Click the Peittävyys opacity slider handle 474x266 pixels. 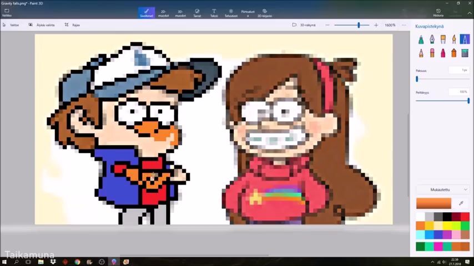pos(468,101)
